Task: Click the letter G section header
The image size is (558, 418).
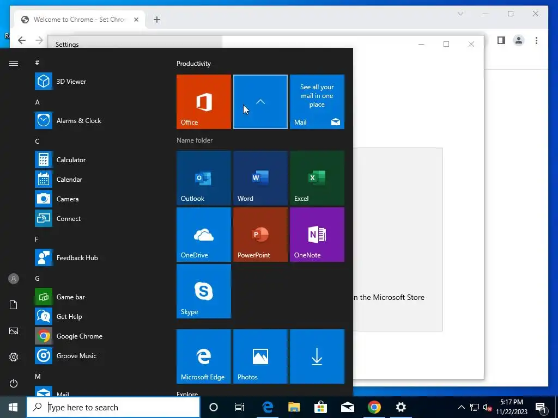Action: coord(38,279)
